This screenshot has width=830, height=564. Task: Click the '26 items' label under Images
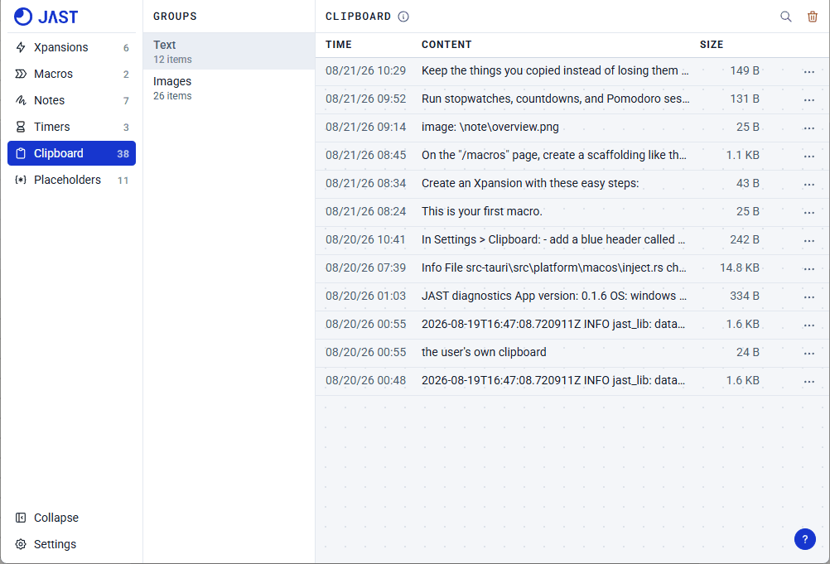coord(172,96)
